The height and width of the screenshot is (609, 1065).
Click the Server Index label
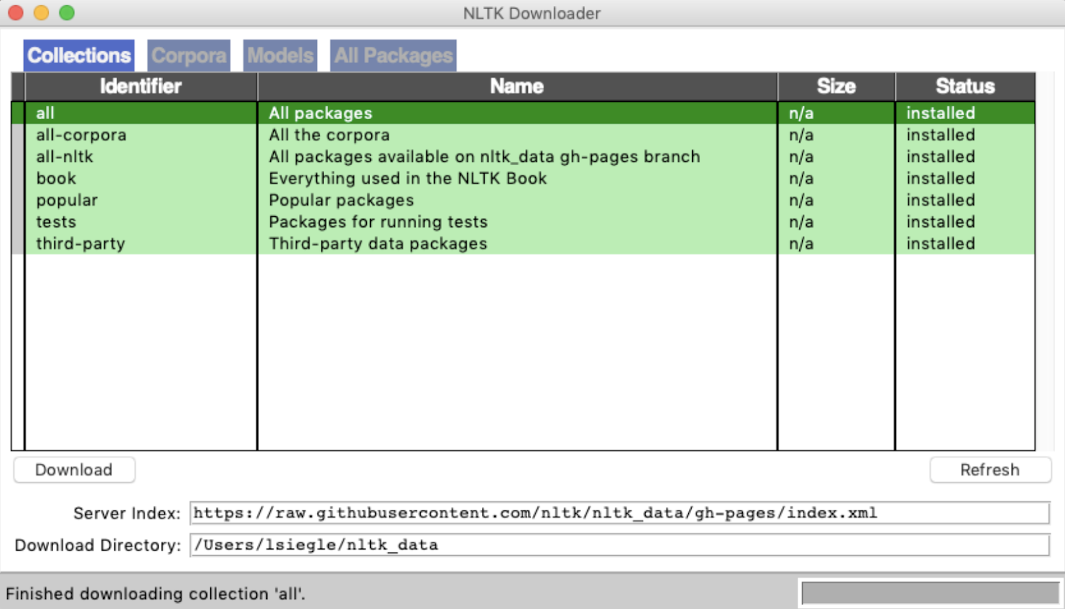tap(126, 514)
